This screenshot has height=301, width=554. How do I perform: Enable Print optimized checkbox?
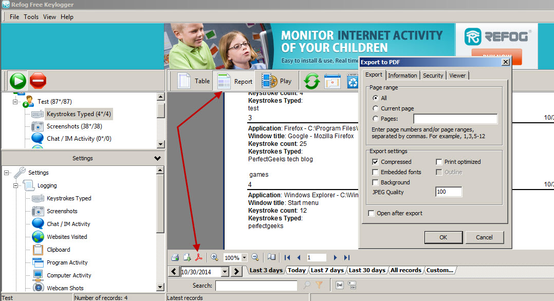click(439, 162)
